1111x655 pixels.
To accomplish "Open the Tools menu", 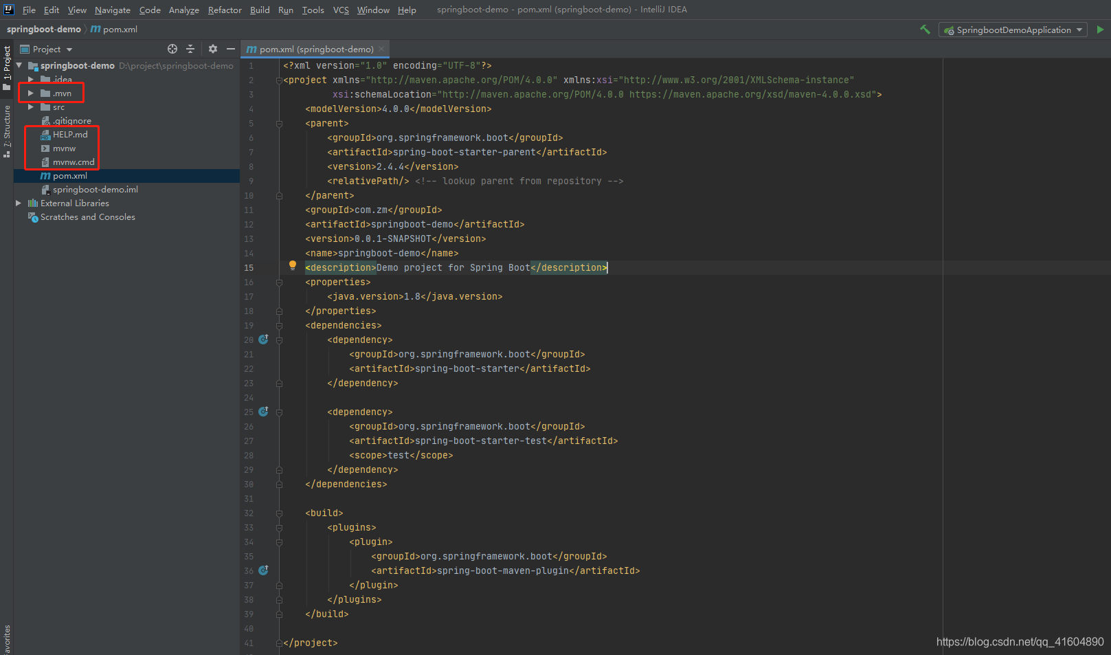I will [x=313, y=10].
